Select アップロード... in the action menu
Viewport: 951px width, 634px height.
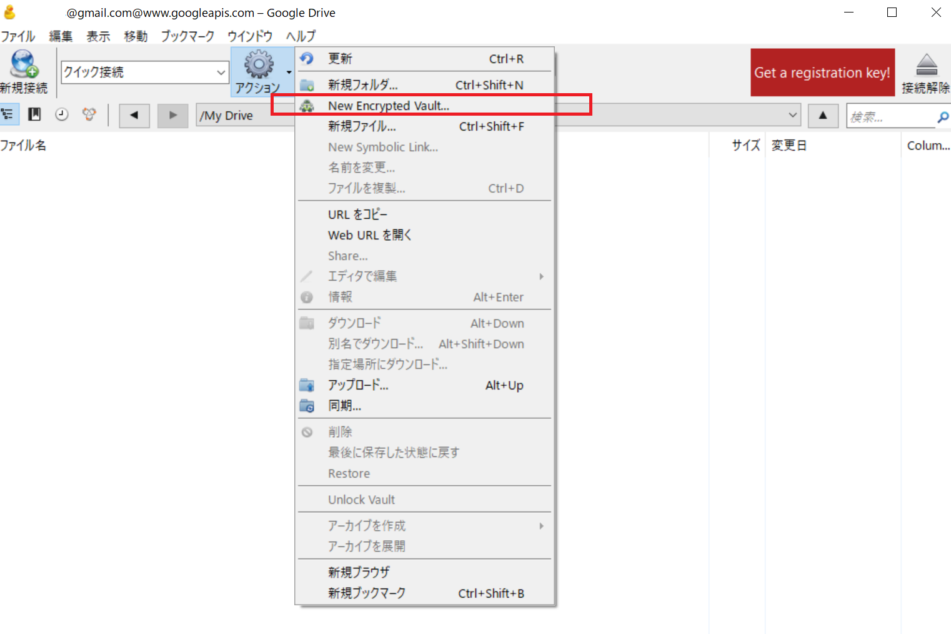[358, 385]
